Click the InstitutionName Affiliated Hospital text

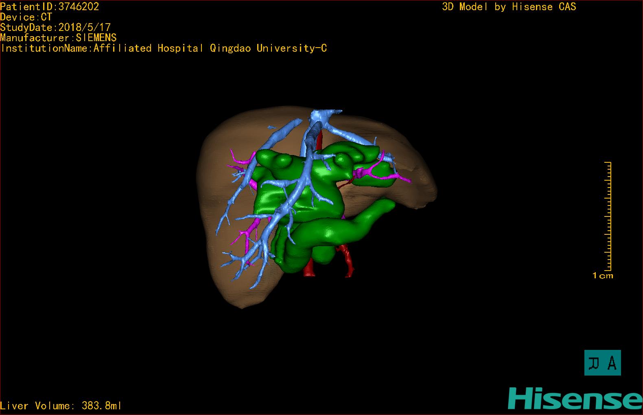click(x=164, y=48)
